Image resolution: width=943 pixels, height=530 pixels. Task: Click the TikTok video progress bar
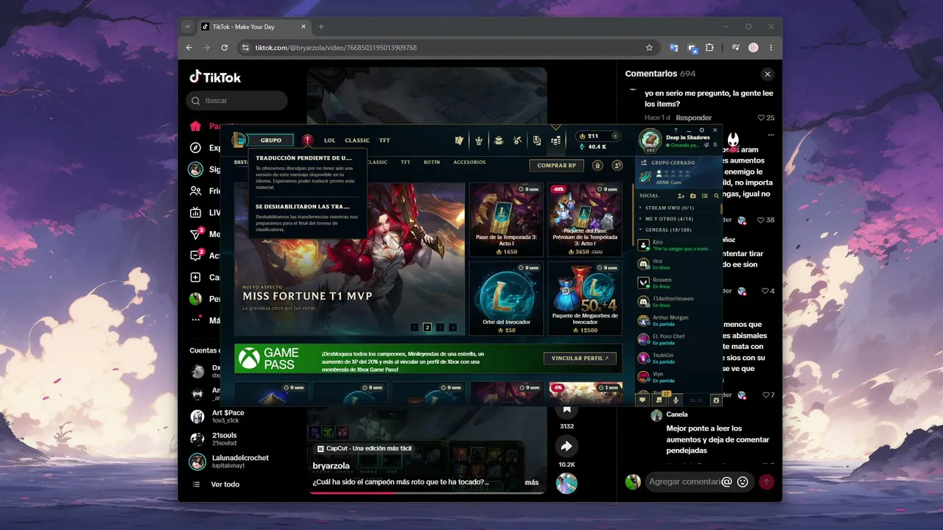[x=427, y=493]
